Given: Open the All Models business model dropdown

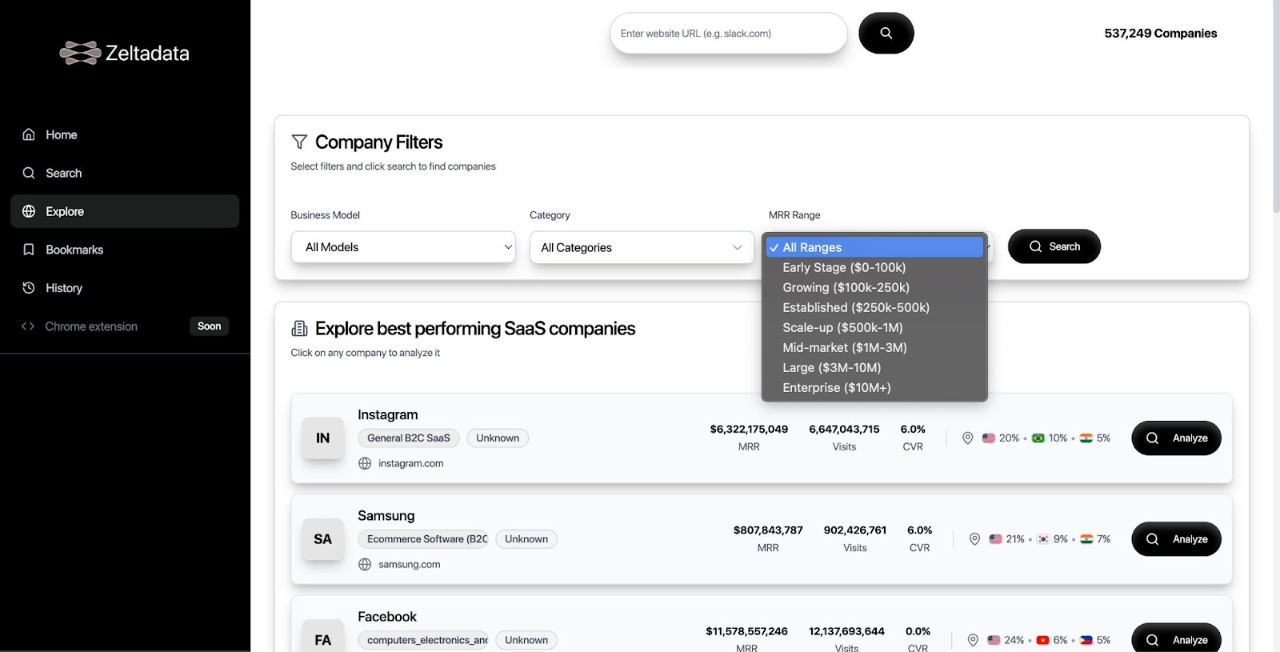Looking at the screenshot, I should click(x=403, y=247).
